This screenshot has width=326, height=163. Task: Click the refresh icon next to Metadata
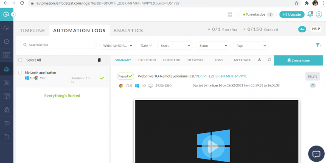click(270, 60)
